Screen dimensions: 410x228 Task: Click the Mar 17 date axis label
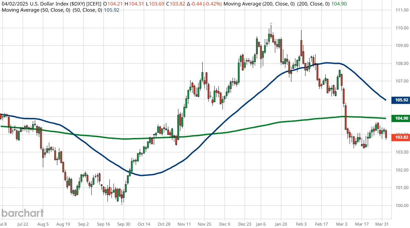(x=362, y=224)
